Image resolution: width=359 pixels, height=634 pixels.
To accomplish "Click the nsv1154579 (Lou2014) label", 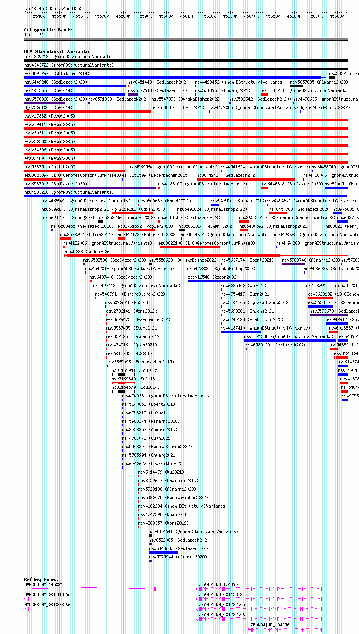I will click(x=136, y=387).
